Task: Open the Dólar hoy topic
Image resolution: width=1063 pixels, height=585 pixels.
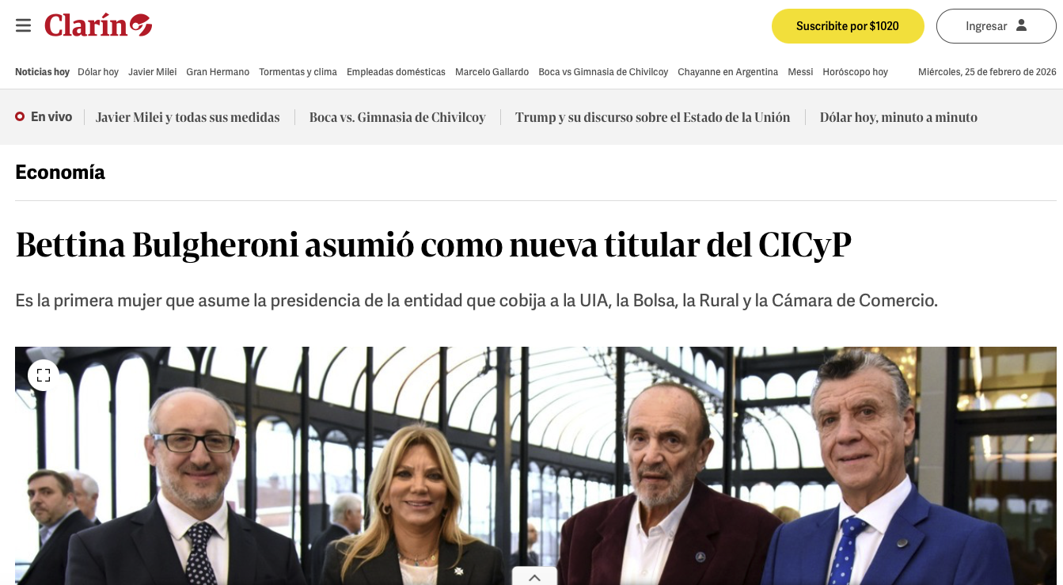Action: [x=98, y=72]
